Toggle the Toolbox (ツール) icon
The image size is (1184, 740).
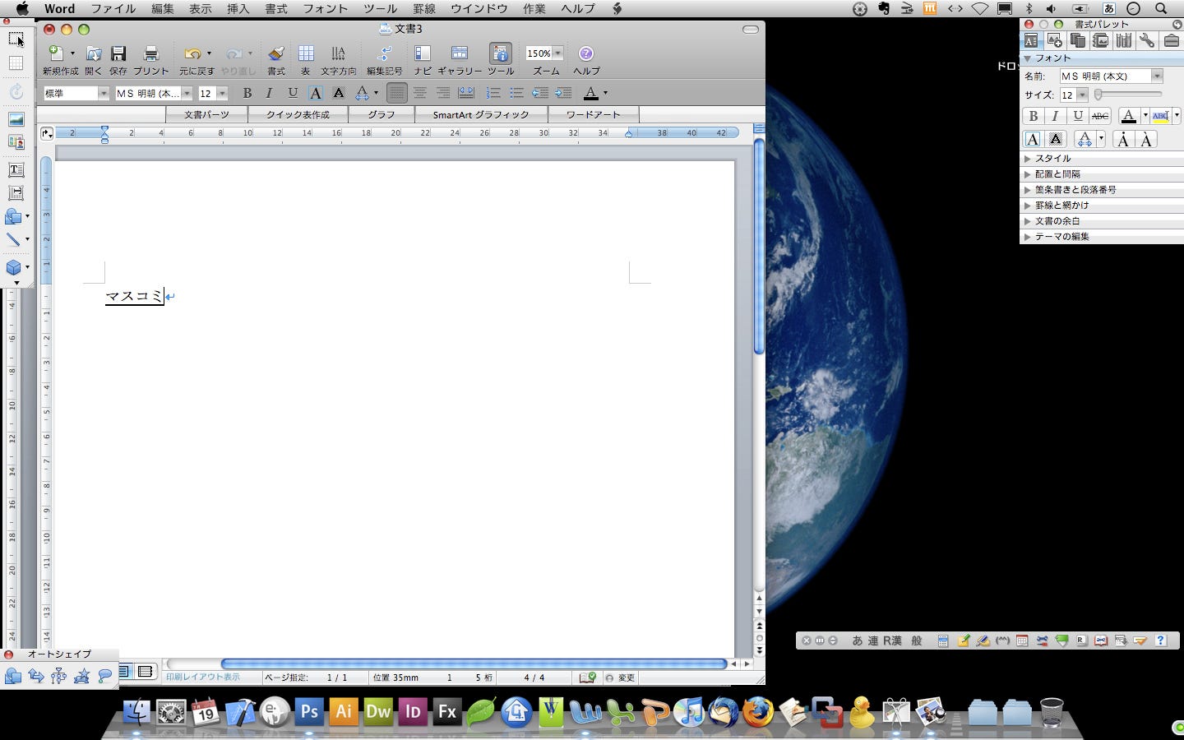(x=501, y=53)
